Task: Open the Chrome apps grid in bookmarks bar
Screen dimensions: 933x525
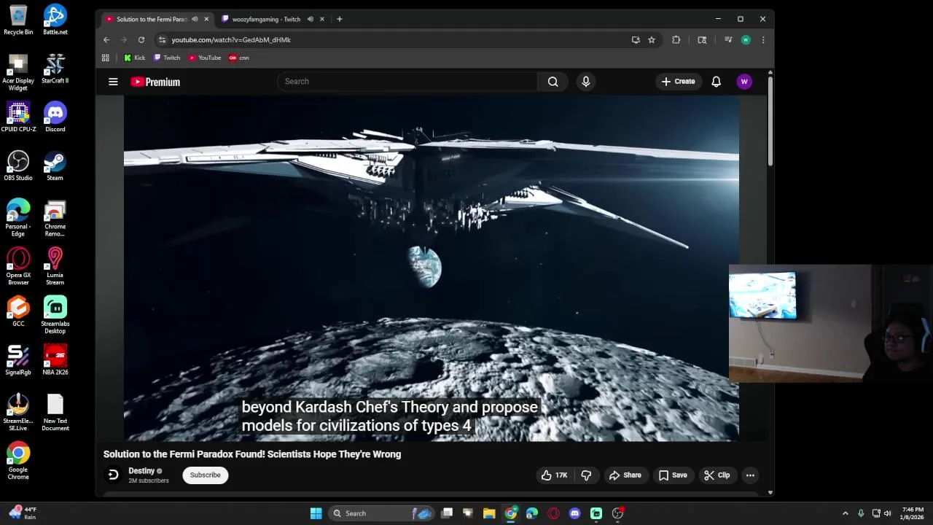Action: coord(106,58)
